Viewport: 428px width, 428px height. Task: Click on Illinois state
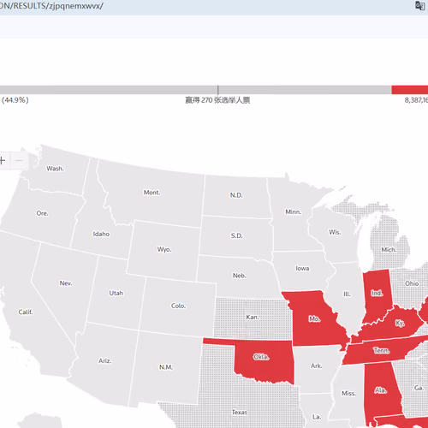347,294
